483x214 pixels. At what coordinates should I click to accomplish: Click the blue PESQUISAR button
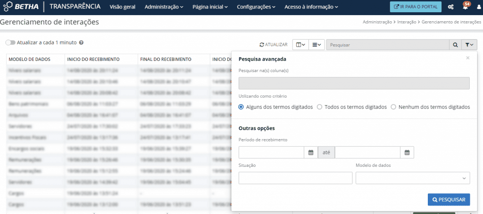[449, 199]
